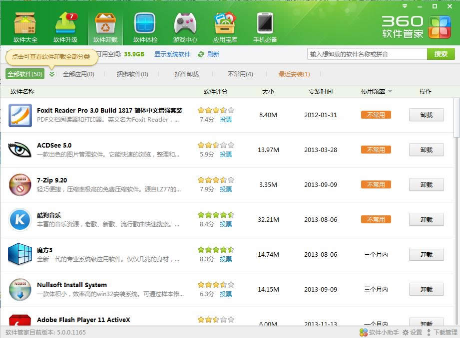Open the 手机必备 phone essentials section
This screenshot has width=460, height=338.
[265, 27]
